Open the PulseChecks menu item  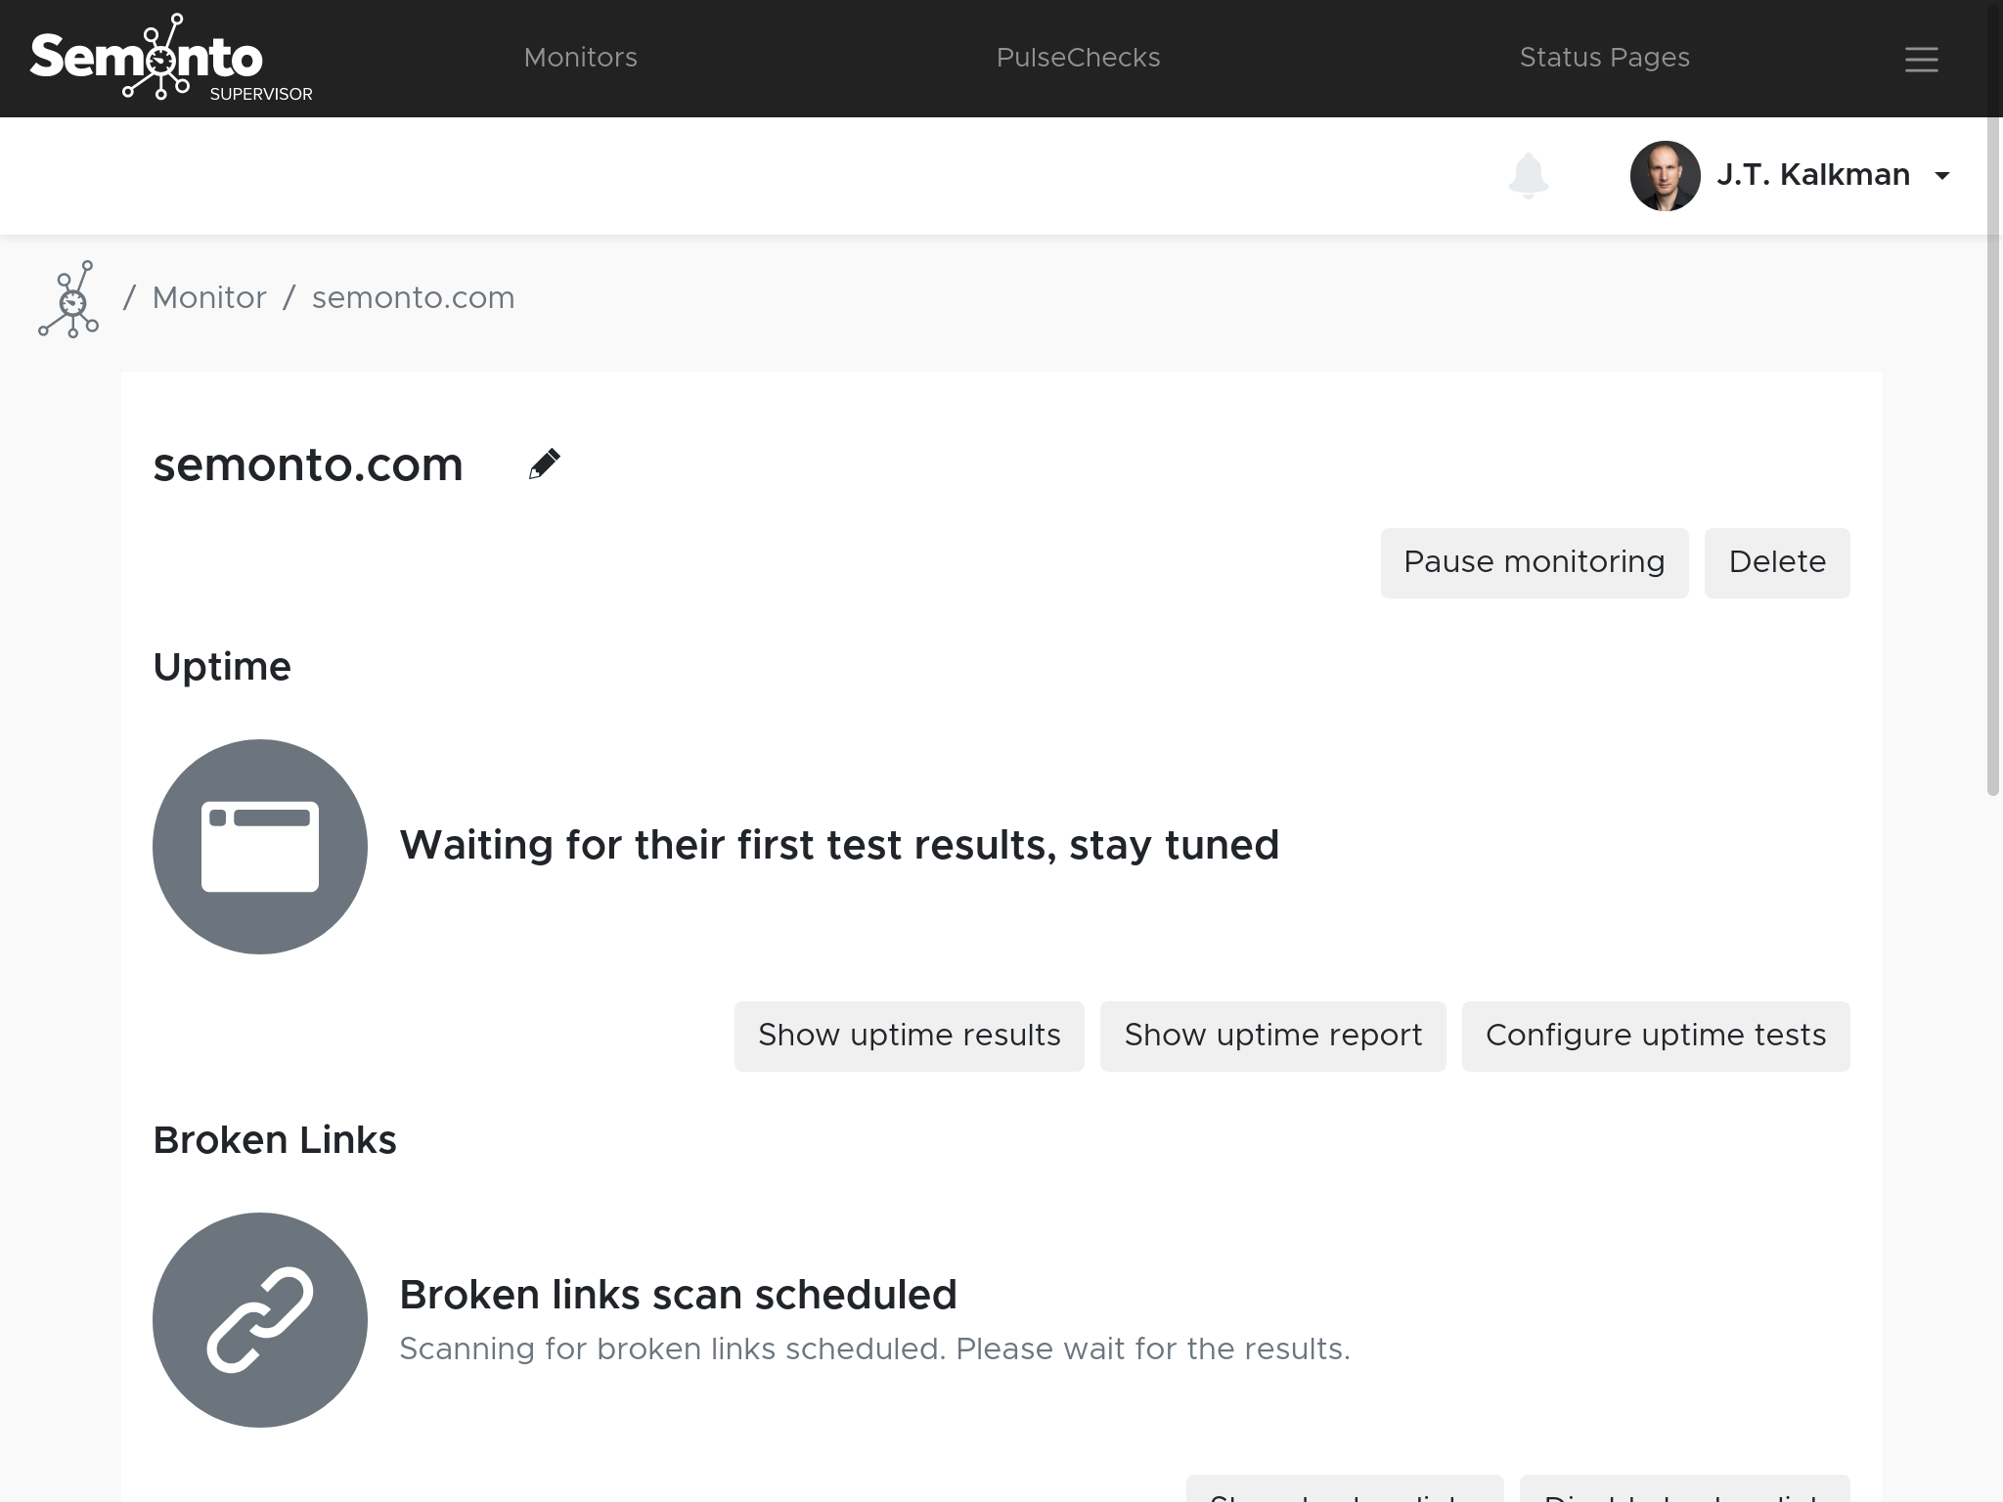coord(1078,58)
